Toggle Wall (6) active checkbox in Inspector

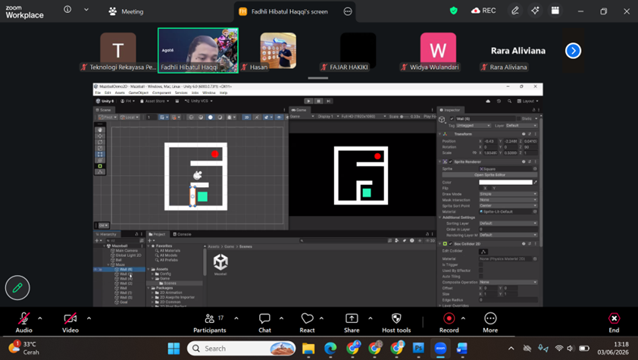[452, 119]
